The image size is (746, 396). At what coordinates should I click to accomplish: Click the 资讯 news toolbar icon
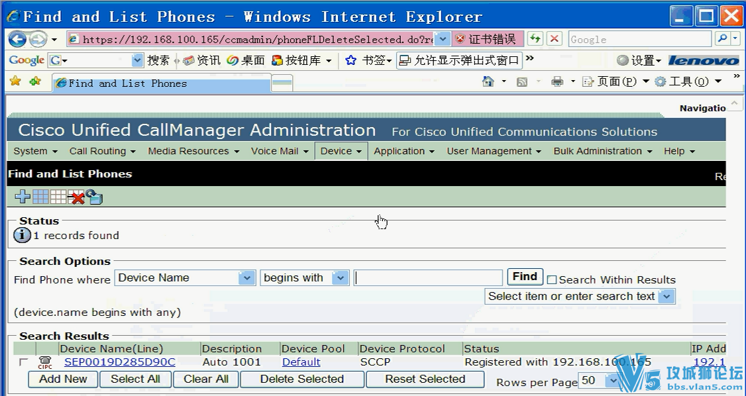coord(201,60)
